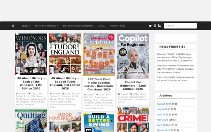Open May 2026 archive

[x=163, y=120]
